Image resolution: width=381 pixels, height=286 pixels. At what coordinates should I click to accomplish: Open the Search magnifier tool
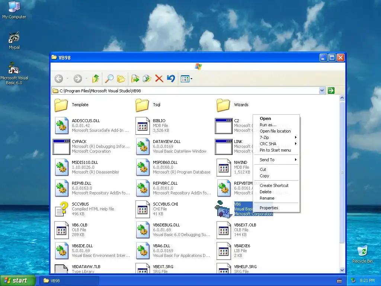point(109,79)
